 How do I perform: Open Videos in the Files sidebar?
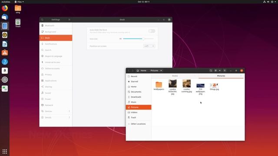(x=139, y=112)
